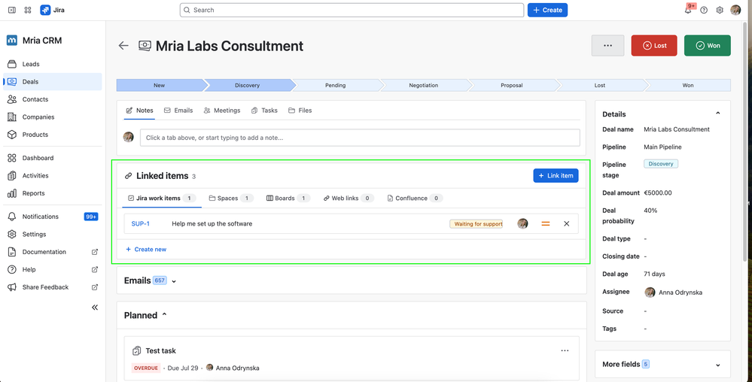Screen dimensions: 752x382
Task: Open the help question mark in top bar
Action: [704, 10]
